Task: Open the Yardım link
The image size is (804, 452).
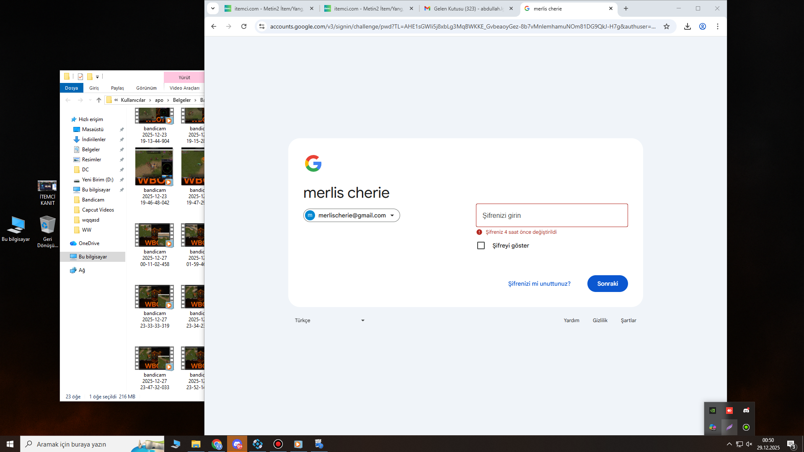Action: point(571,320)
